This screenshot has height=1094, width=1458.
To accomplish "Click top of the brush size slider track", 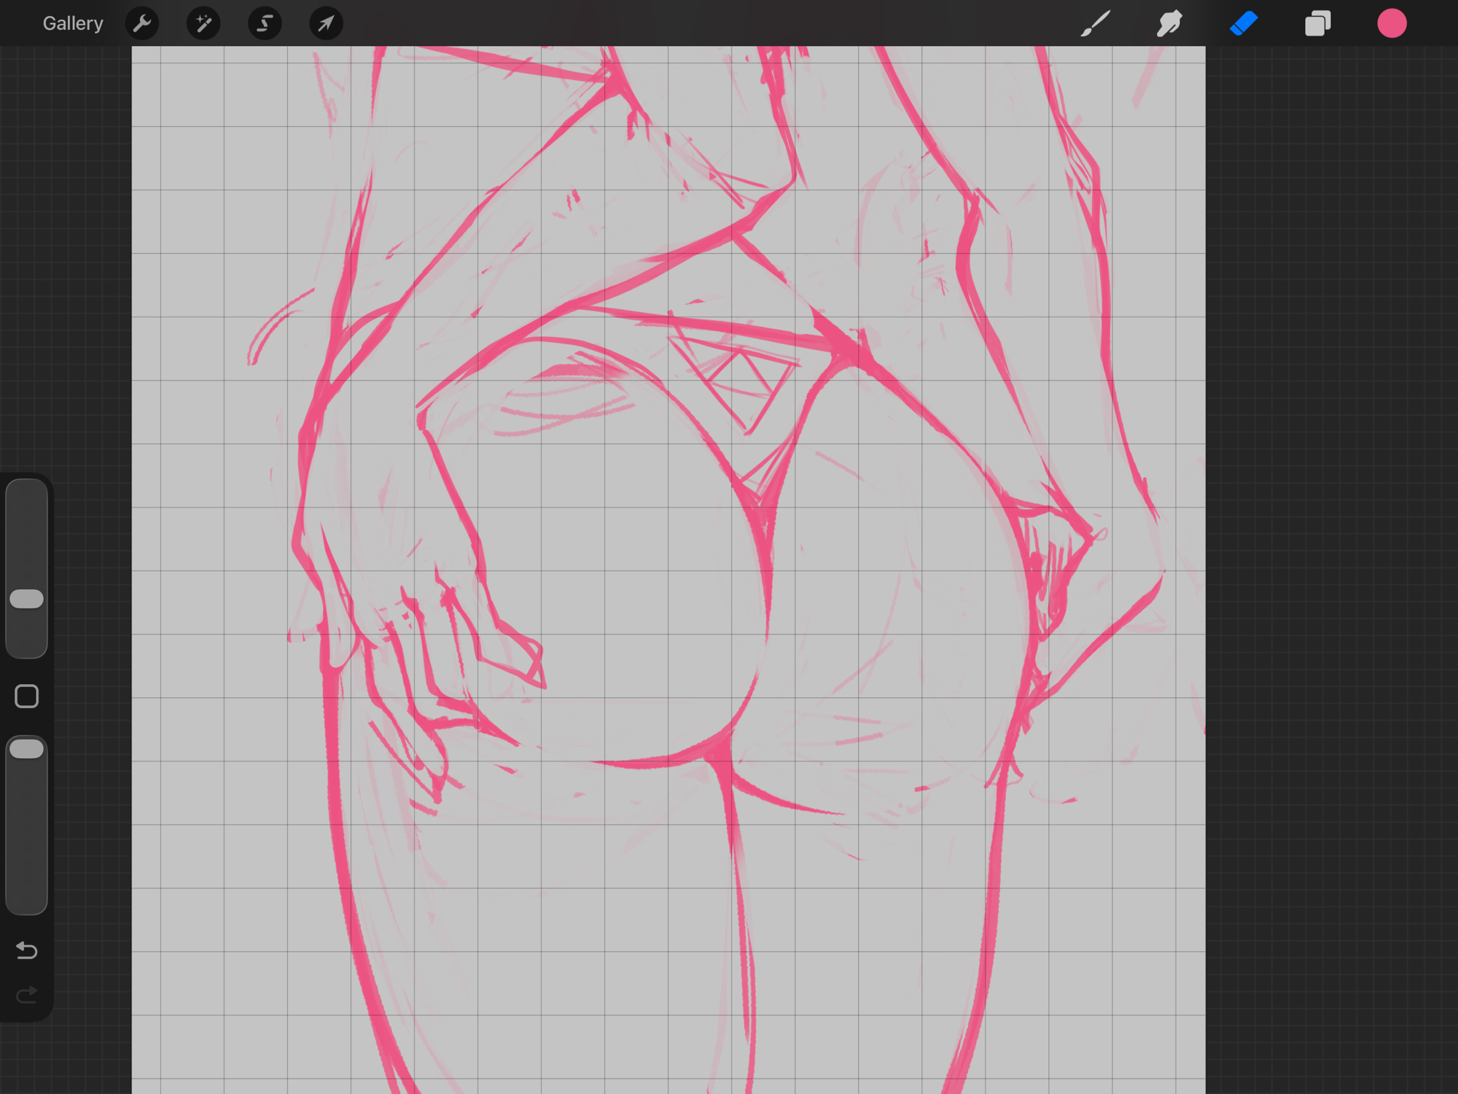I will [27, 492].
